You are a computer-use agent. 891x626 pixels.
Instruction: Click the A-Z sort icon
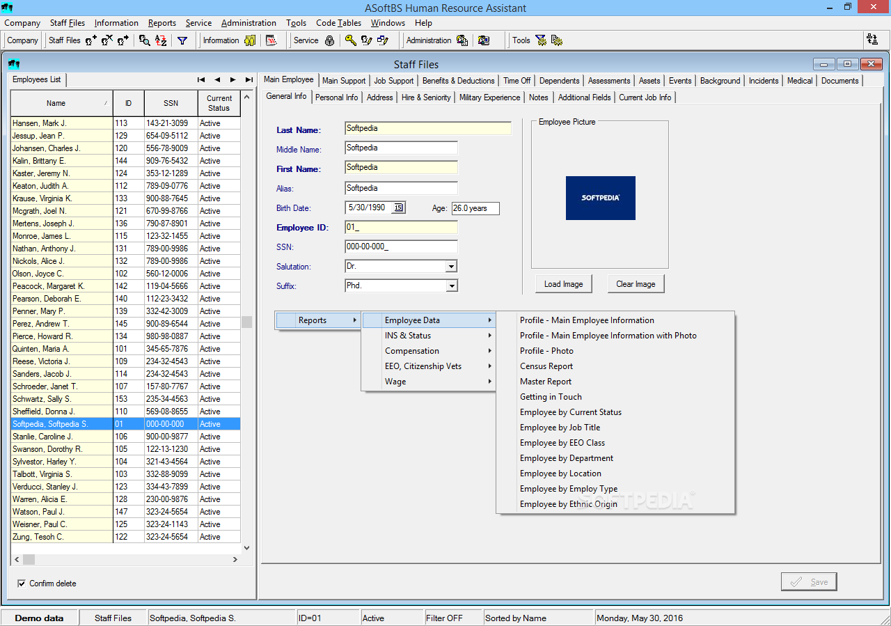[161, 40]
